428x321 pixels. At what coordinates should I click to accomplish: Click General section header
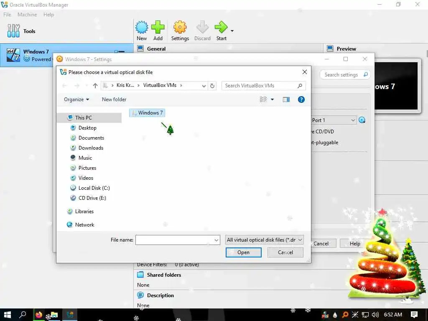[156, 49]
